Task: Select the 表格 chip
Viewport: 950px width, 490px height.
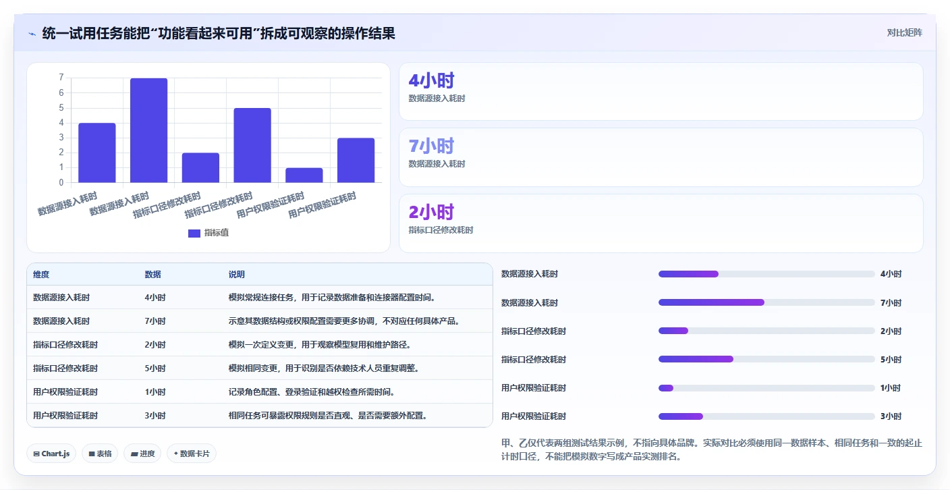Action: tap(101, 454)
